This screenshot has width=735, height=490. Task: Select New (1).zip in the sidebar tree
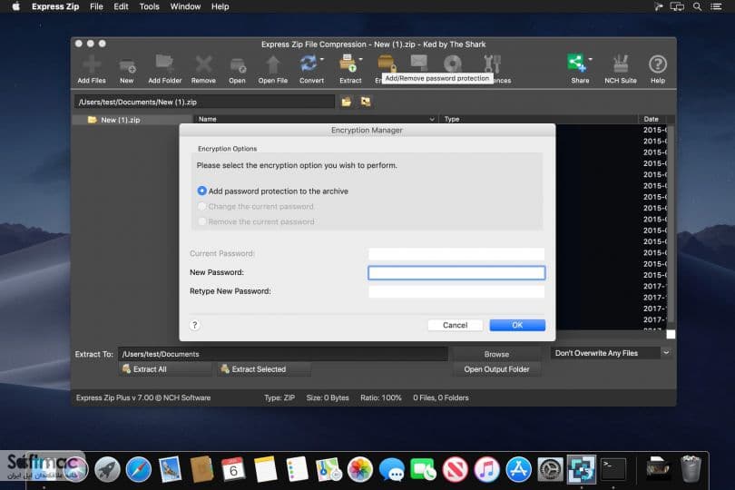coord(121,120)
